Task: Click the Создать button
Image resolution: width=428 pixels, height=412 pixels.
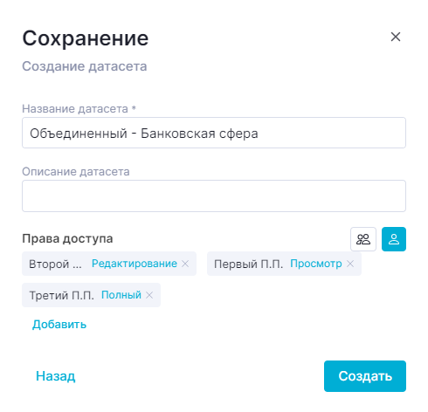Action: tap(365, 376)
